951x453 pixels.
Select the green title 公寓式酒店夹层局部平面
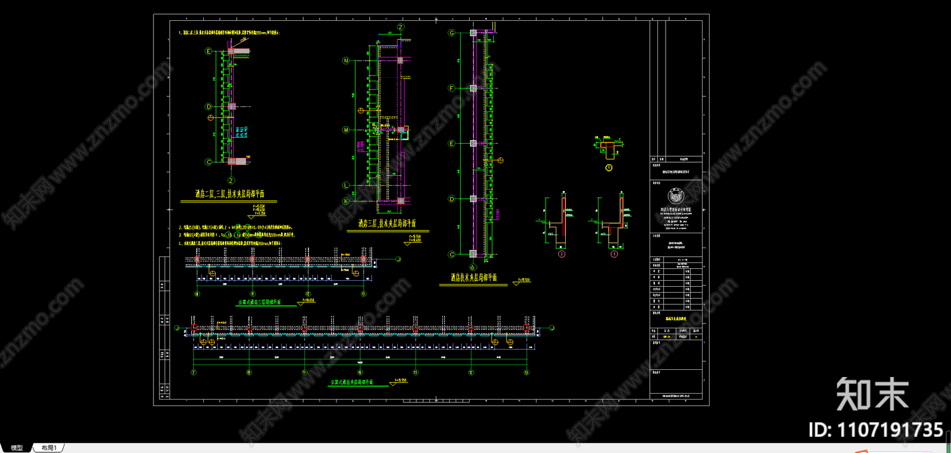click(352, 382)
